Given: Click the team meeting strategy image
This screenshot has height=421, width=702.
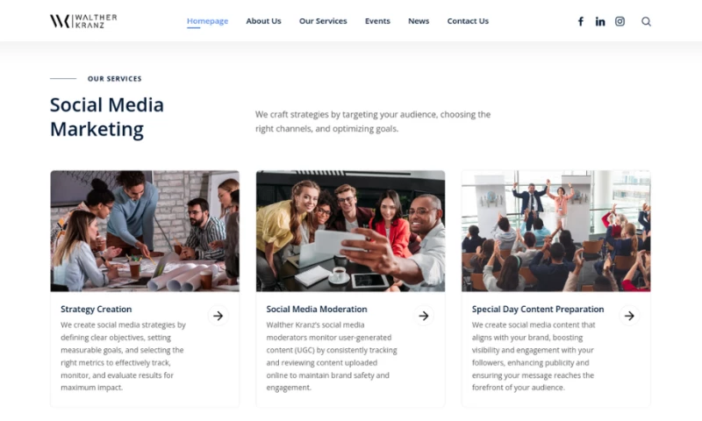Looking at the screenshot, I should [x=145, y=231].
